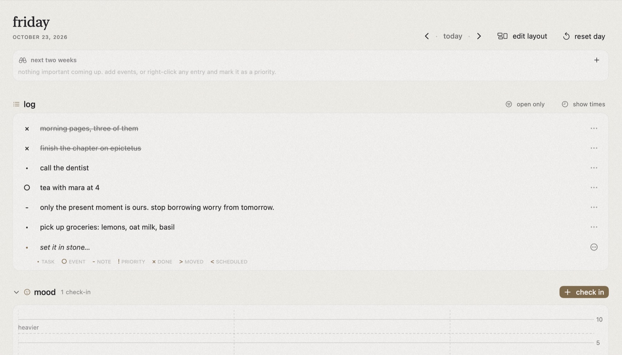Go to the next day arrow

point(479,36)
